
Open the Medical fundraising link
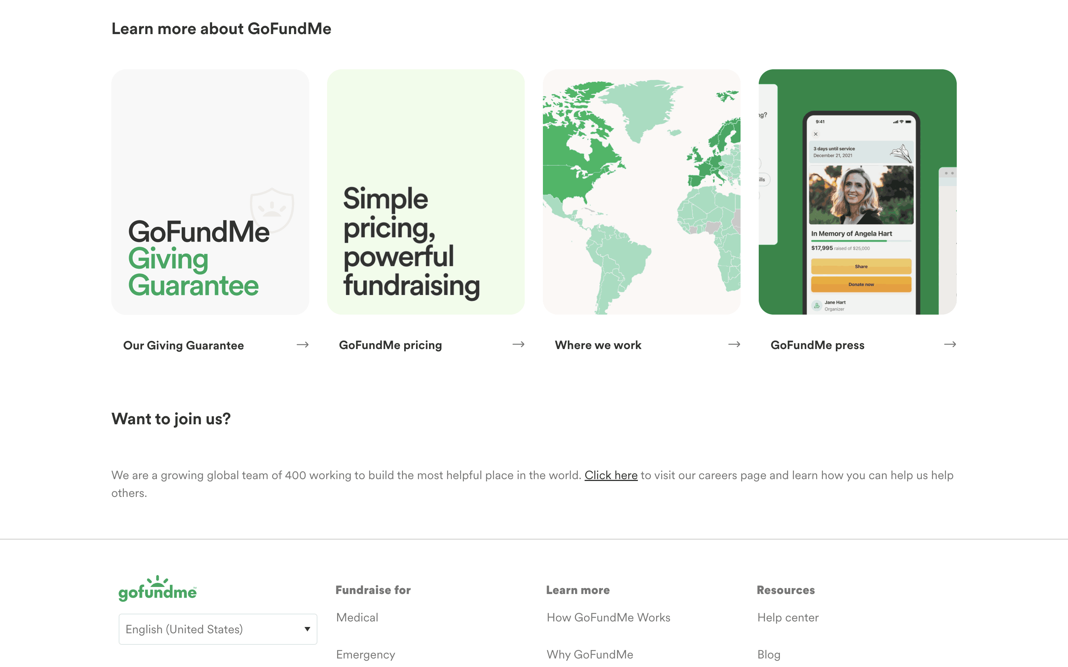coord(357,618)
